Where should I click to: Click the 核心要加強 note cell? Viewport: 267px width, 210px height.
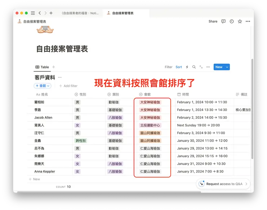243,110
